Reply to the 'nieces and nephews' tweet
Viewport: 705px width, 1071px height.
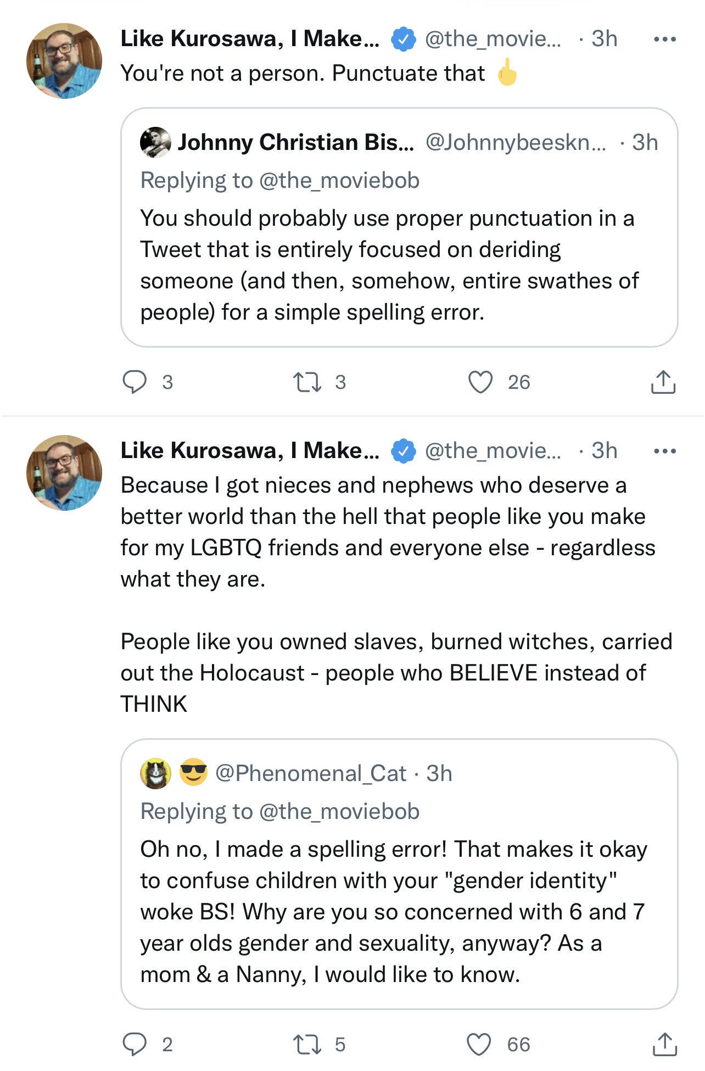(x=135, y=1044)
